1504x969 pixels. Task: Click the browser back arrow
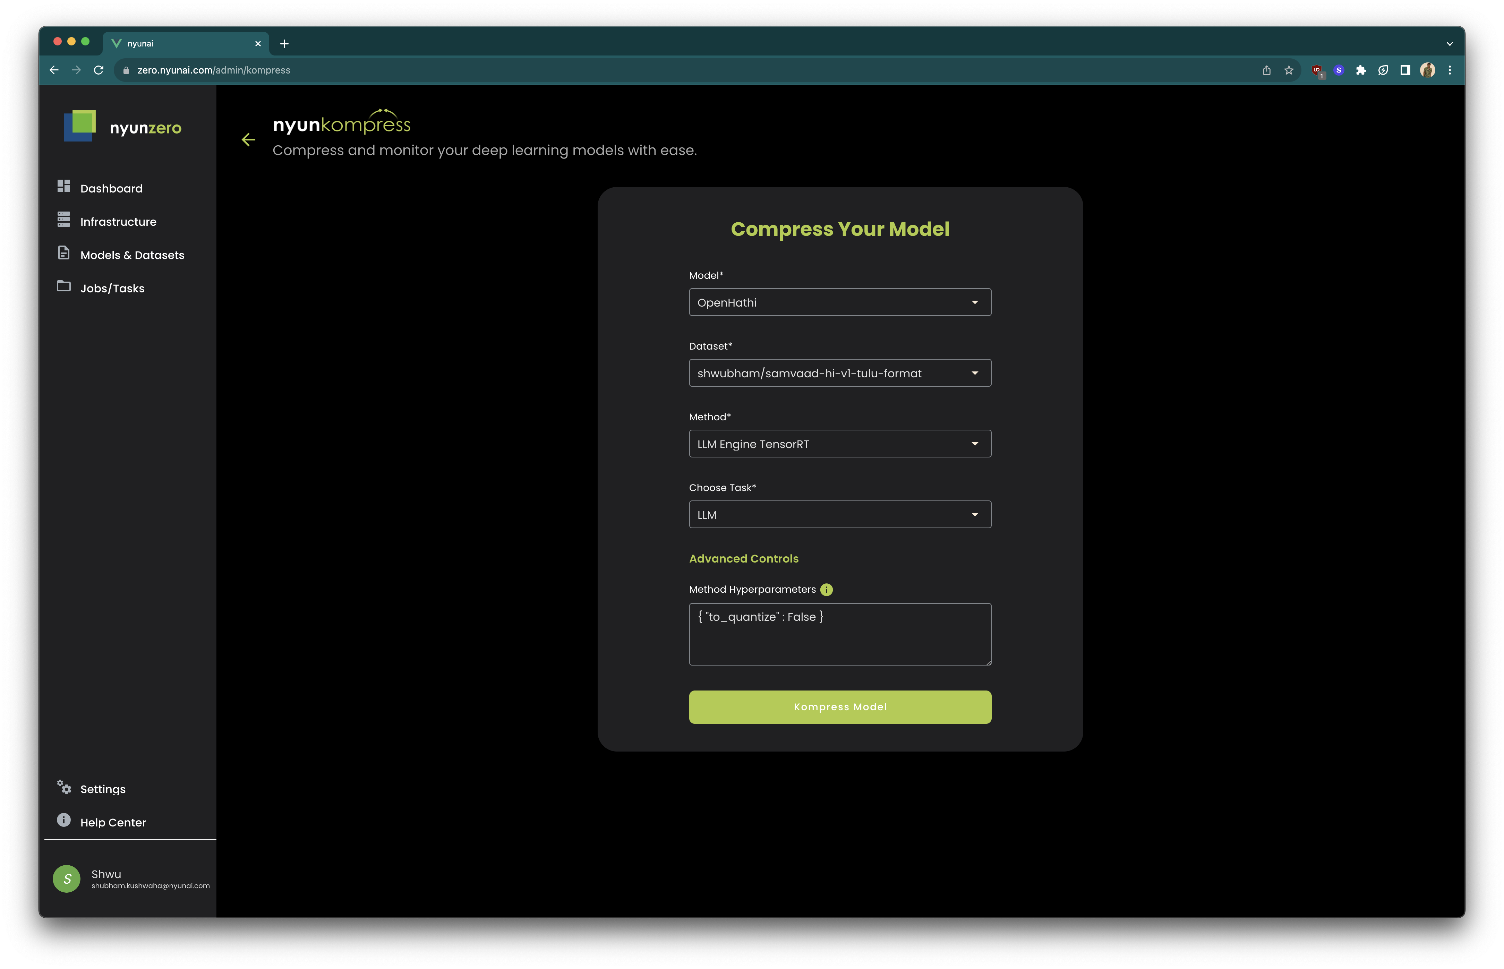[x=54, y=70]
